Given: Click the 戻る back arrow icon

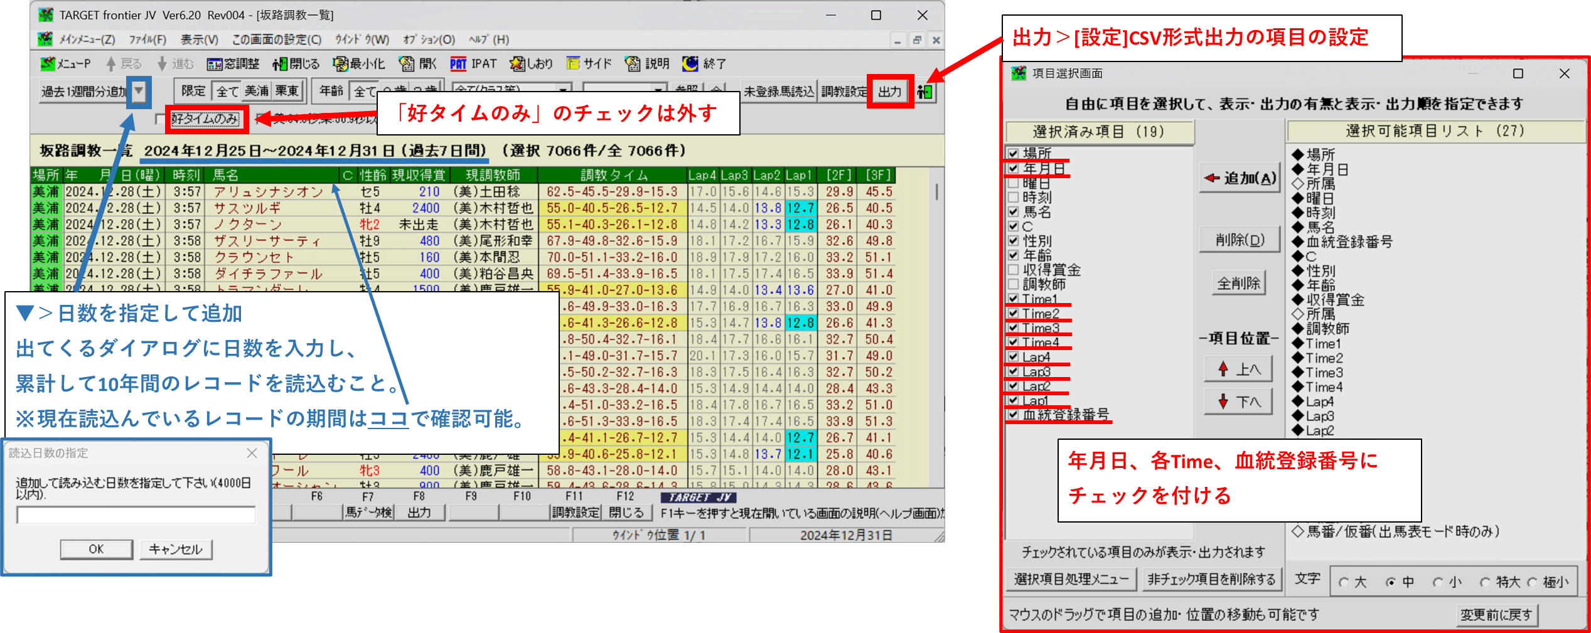Looking at the screenshot, I should (111, 64).
